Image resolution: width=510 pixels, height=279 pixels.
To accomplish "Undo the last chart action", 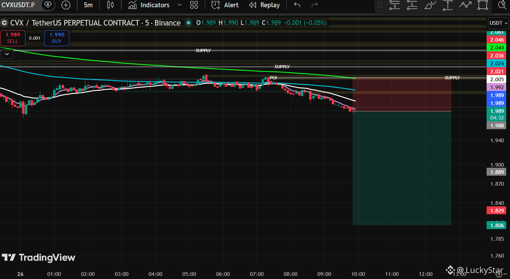I will (x=297, y=5).
